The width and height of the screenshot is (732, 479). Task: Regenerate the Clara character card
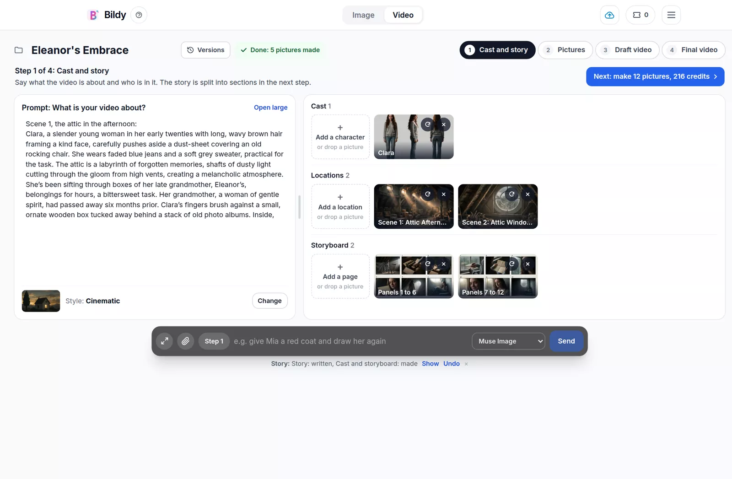(427, 124)
